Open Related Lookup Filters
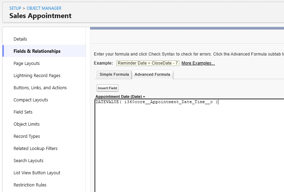This screenshot has width=284, height=192. coord(35,148)
